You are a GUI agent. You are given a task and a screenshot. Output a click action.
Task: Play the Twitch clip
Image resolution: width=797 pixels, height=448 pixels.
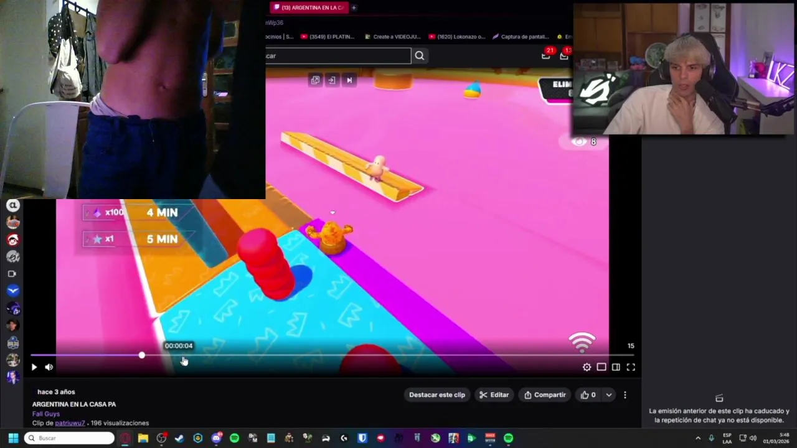pyautogui.click(x=34, y=367)
